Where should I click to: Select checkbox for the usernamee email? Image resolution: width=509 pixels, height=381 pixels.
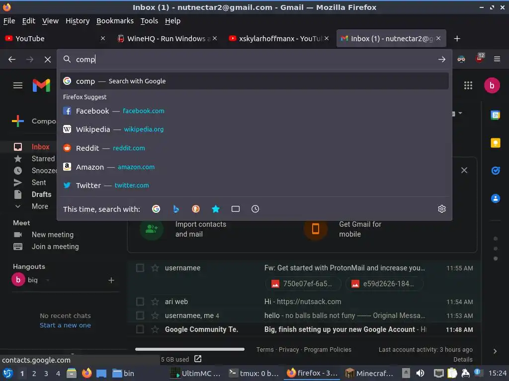pyautogui.click(x=140, y=268)
